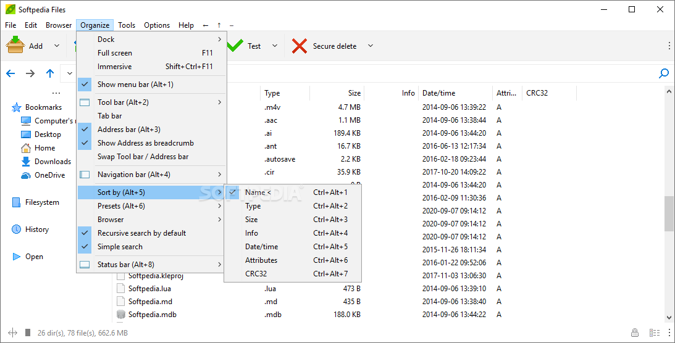The height and width of the screenshot is (343, 675).
Task: Click the small gray rectangle in status bar
Action: [x=28, y=333]
